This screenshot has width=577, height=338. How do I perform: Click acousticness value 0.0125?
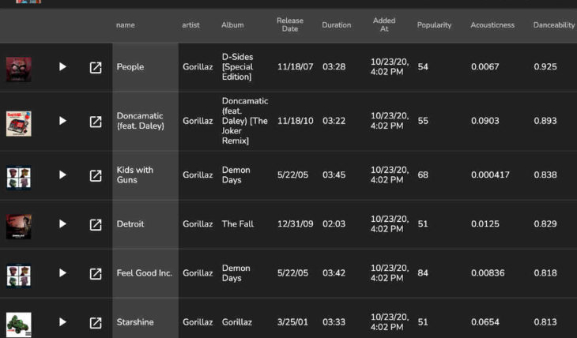485,224
